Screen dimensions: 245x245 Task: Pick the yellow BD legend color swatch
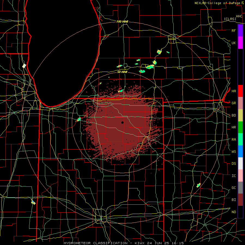(x=240, y=115)
